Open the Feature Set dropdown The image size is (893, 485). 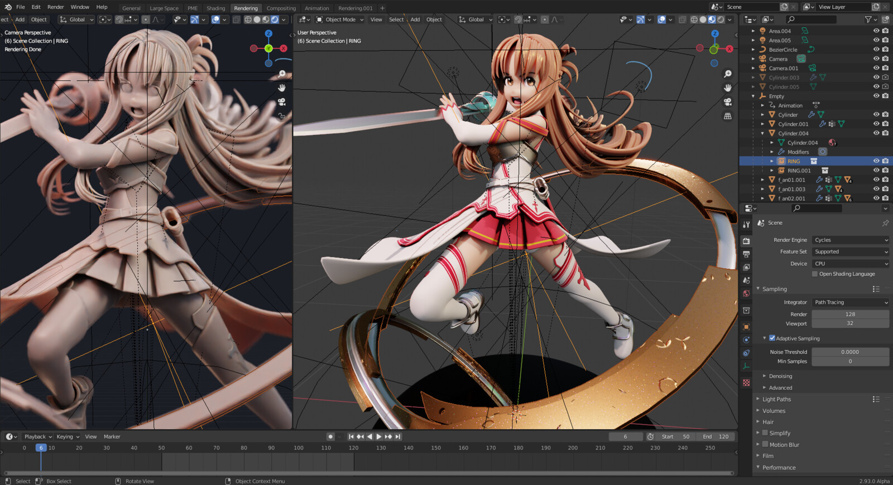[851, 251]
